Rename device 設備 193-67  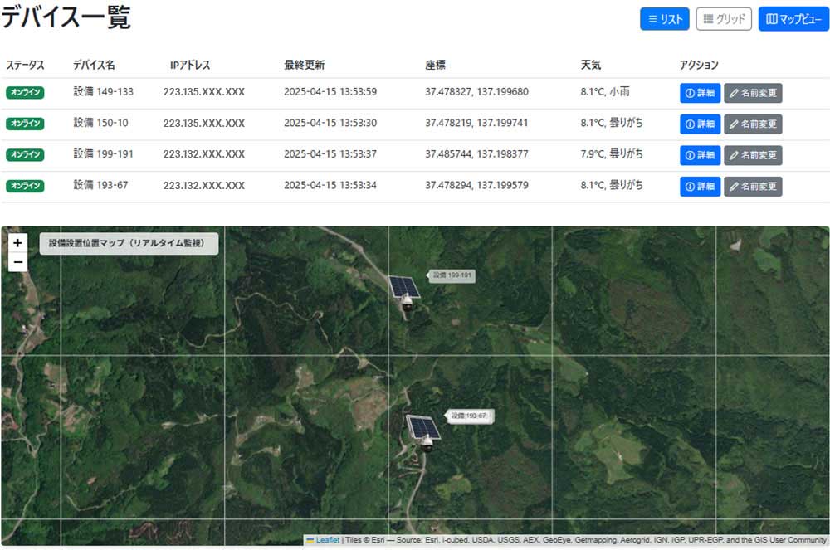point(753,186)
